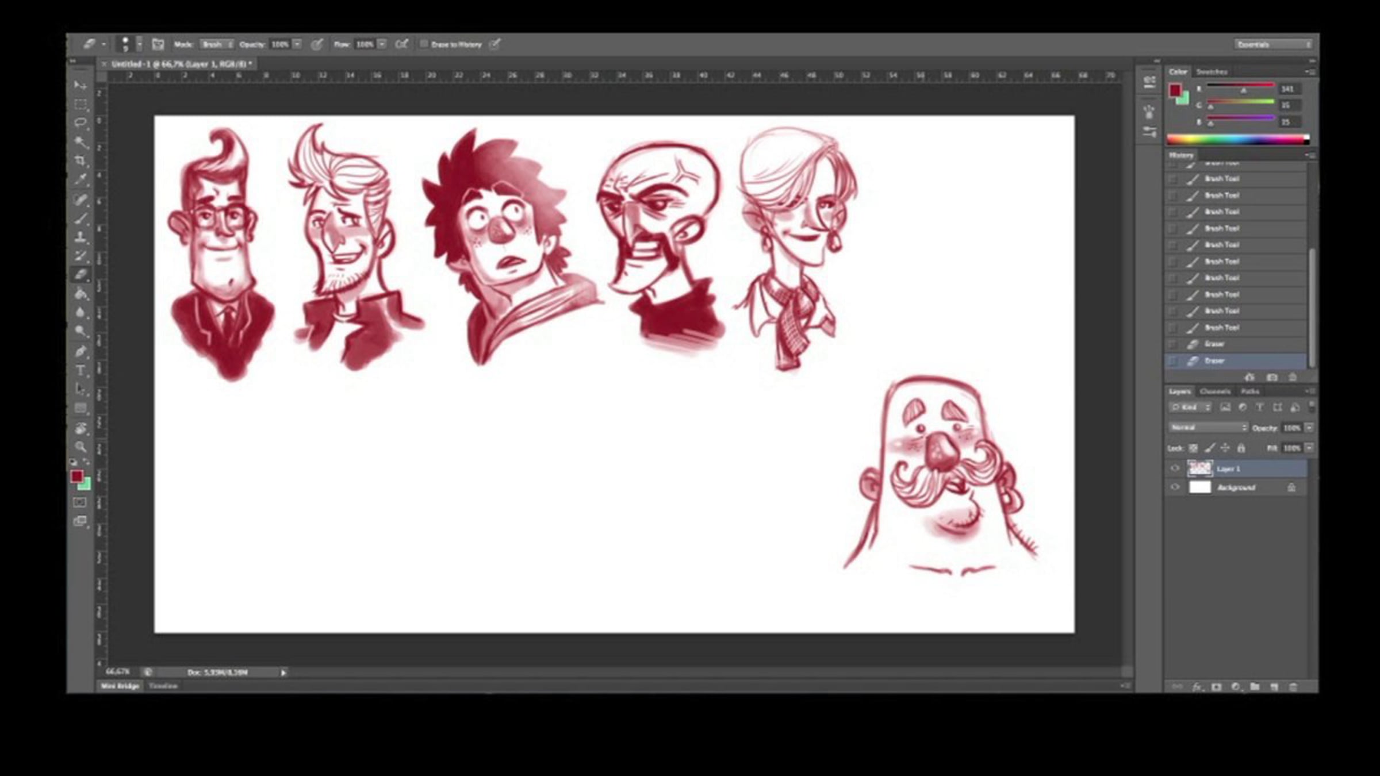The image size is (1380, 776).
Task: Switch to the Swatches tab
Action: click(1212, 72)
